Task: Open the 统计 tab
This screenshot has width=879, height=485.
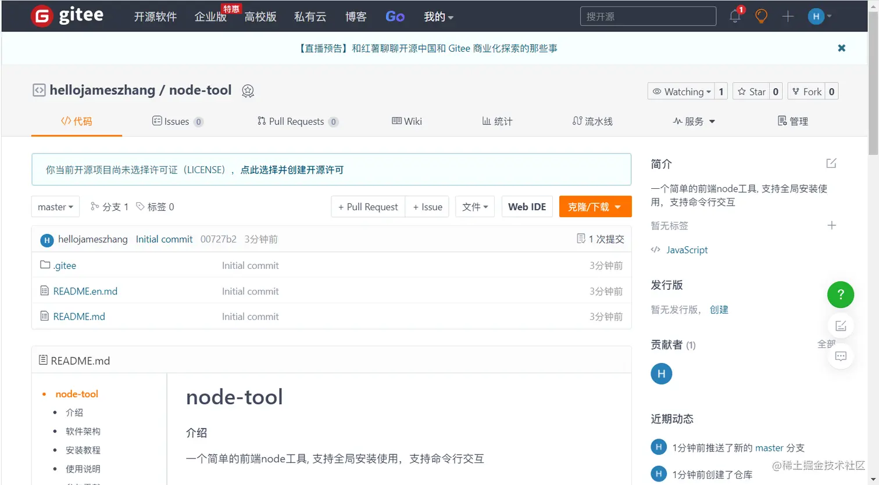Action: pyautogui.click(x=497, y=121)
